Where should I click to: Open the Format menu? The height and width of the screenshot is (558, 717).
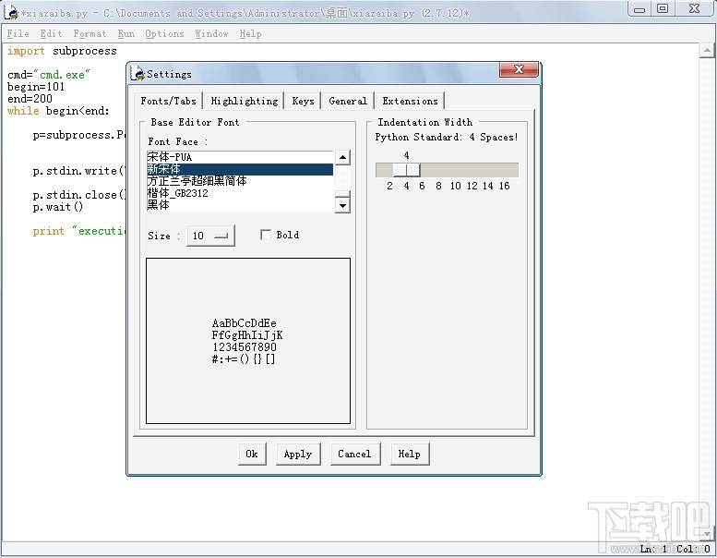(x=90, y=33)
